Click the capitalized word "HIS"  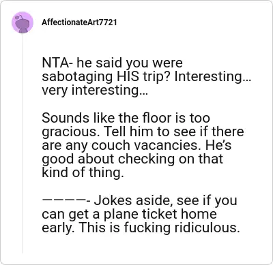point(128,76)
